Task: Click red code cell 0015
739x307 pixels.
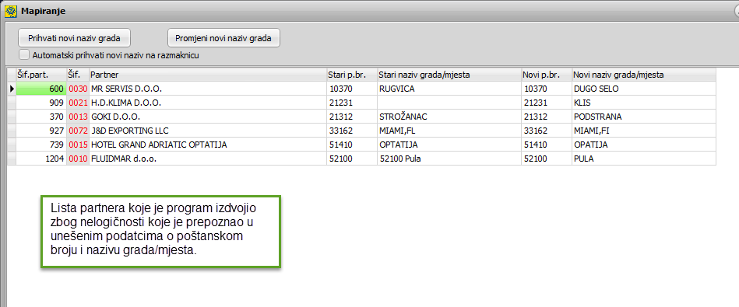Action: click(x=78, y=145)
